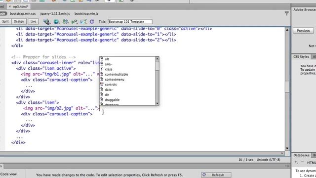Click the '<div class="item">' code line

pos(38,102)
